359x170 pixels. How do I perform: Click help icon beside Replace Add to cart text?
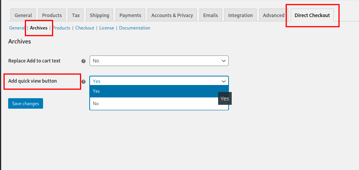83,61
